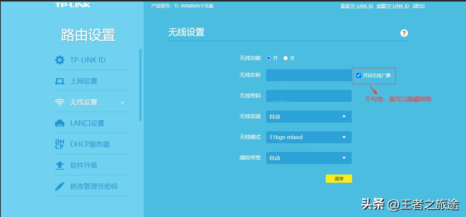
Task: Select the 上网设置 monitor icon
Action: [x=60, y=80]
